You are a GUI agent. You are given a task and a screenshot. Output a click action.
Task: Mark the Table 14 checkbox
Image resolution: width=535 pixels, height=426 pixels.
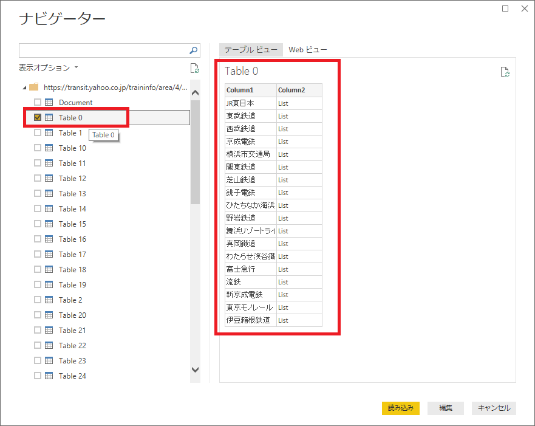38,208
